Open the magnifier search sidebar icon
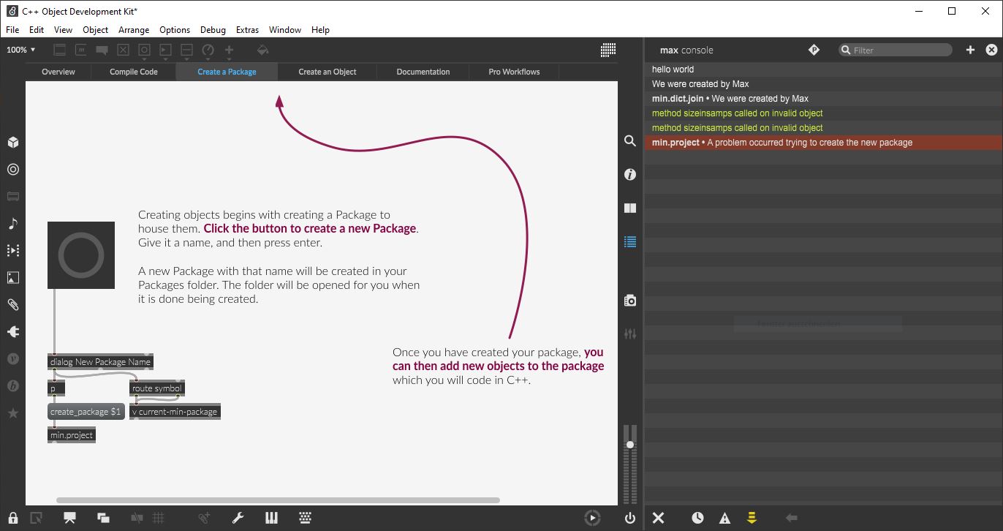The width and height of the screenshot is (1003, 531). coord(630,140)
